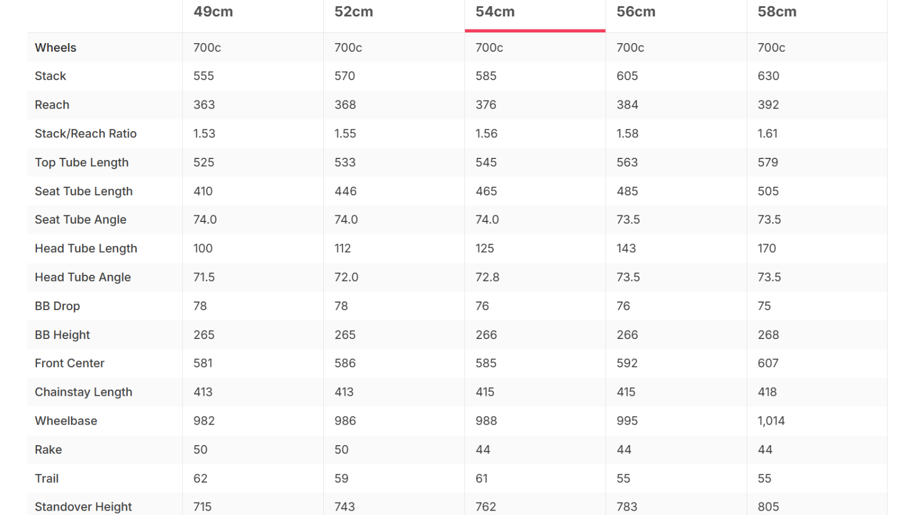Click the Wheels row label

click(56, 48)
